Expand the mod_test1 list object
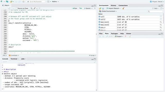 [99, 22]
